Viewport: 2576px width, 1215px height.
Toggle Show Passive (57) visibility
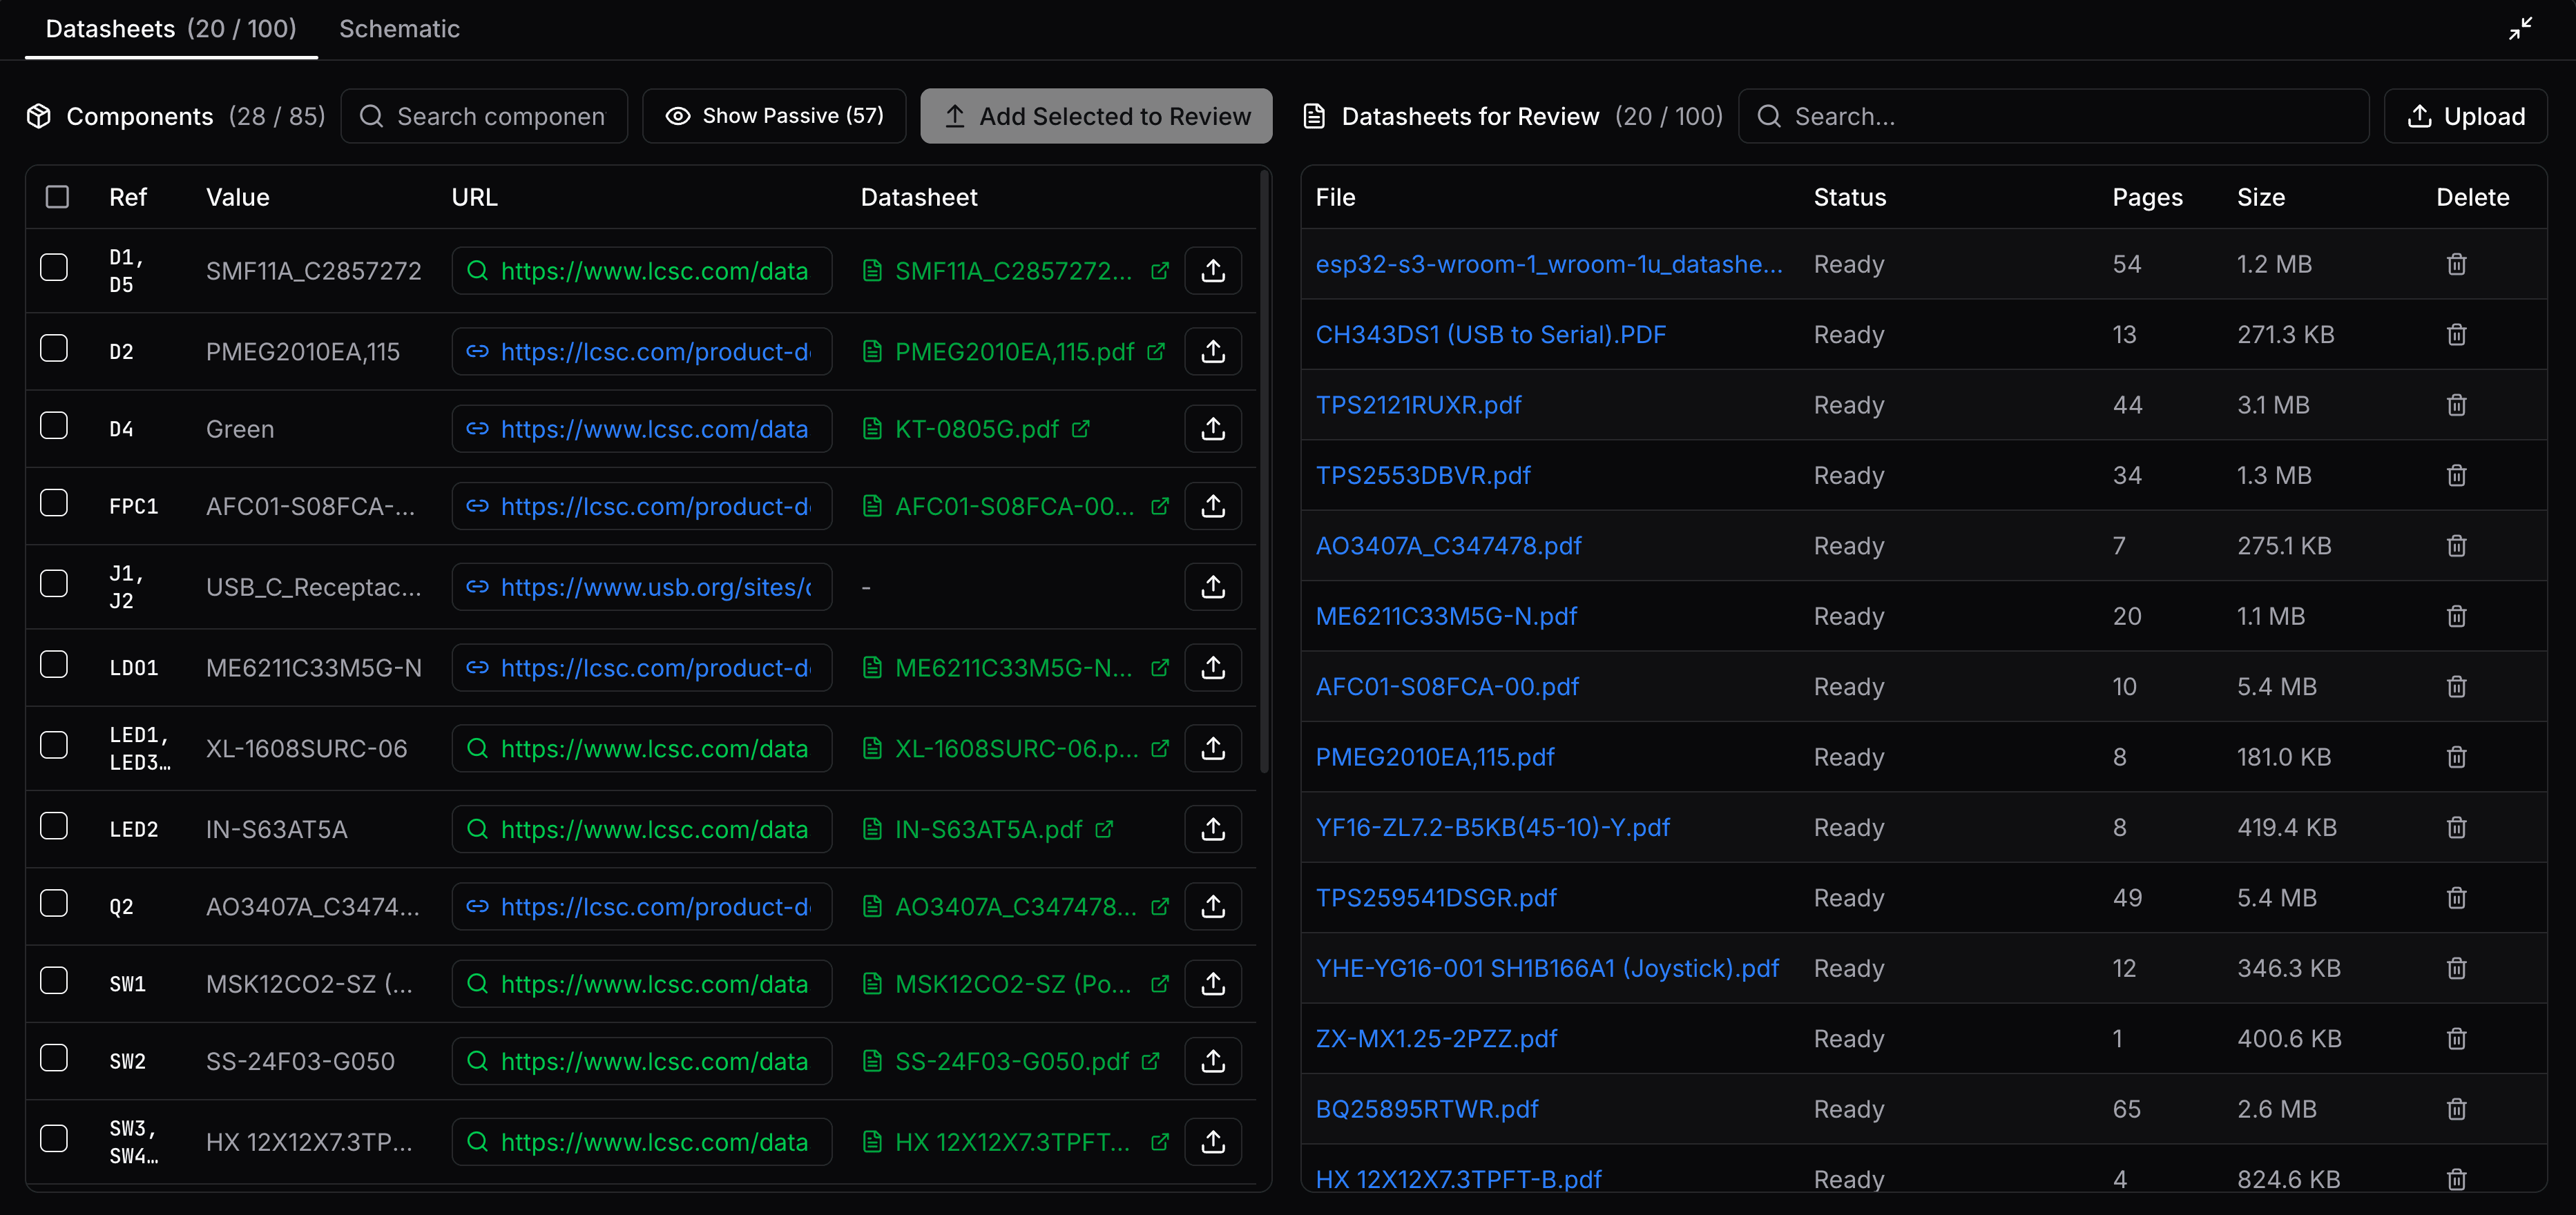[774, 116]
